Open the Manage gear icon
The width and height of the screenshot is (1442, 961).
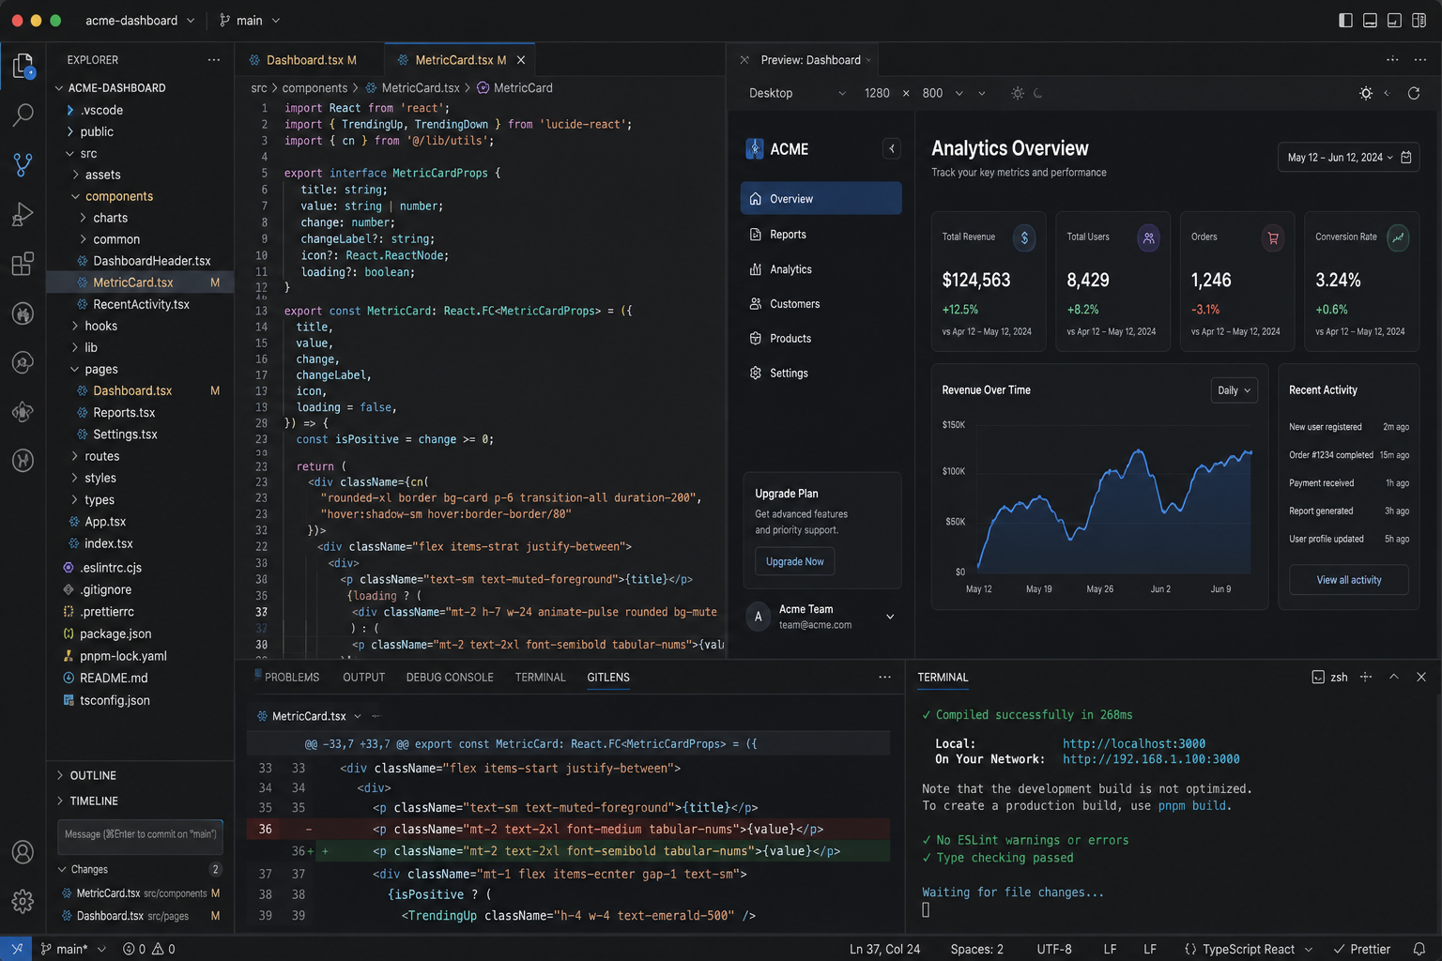[23, 901]
